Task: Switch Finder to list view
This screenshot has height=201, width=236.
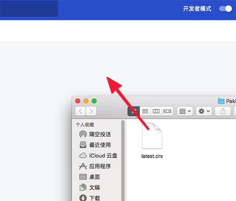Action: 145,111
